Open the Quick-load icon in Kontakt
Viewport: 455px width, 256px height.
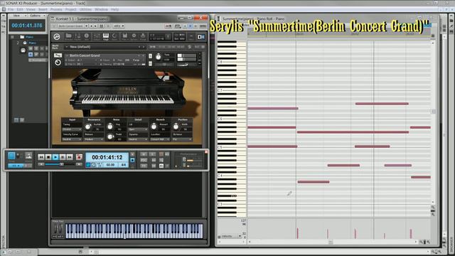tap(114, 36)
